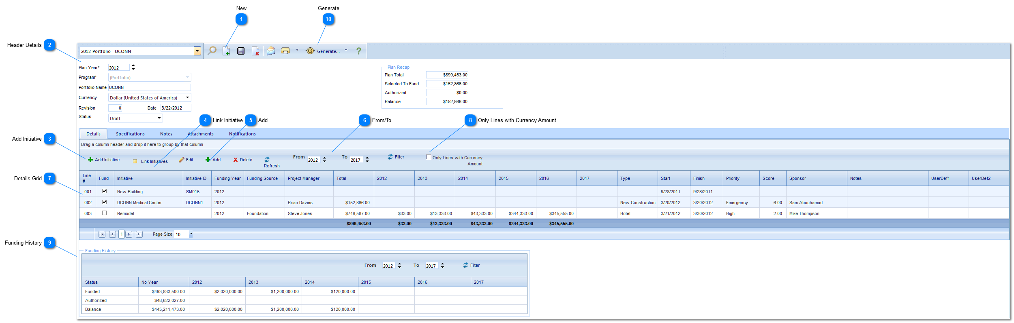
Task: Save the plan using the floppy disk icon
Action: pyautogui.click(x=241, y=51)
